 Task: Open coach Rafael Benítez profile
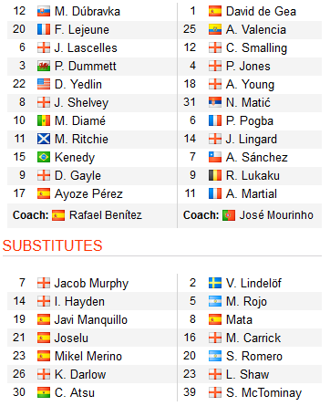pos(106,215)
